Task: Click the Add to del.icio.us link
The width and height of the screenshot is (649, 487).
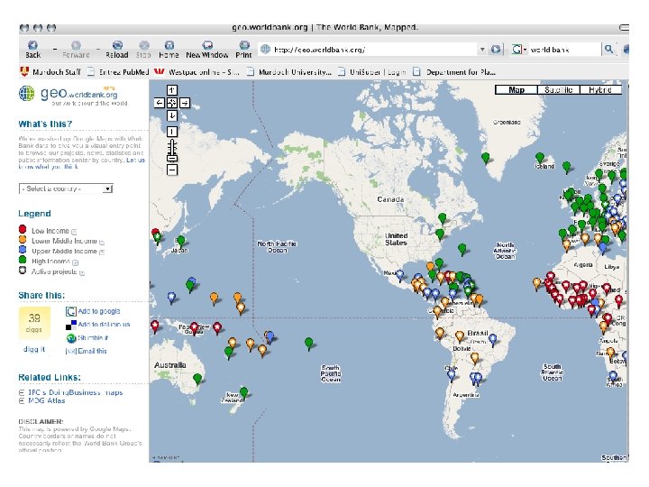Action: point(104,325)
